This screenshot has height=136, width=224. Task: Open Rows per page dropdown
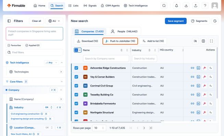(x=99, y=128)
